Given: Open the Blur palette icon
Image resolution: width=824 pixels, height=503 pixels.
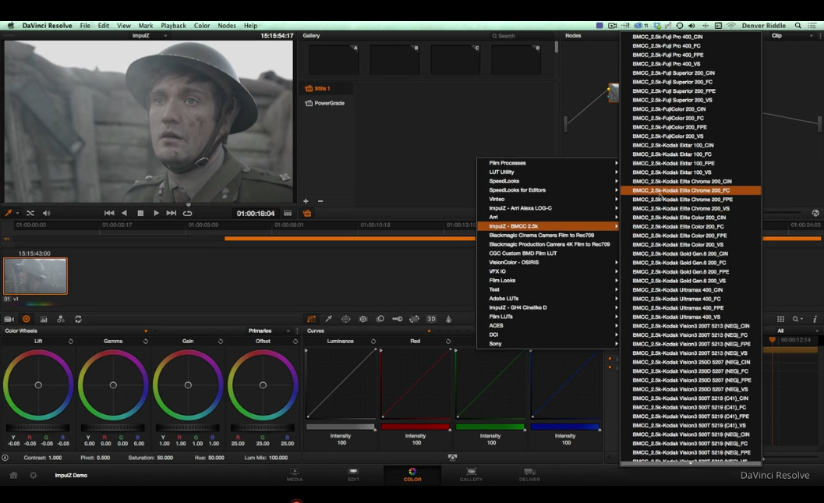Looking at the screenshot, I should [x=380, y=319].
